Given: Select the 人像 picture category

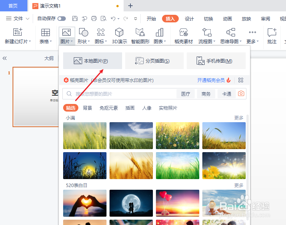Looking at the screenshot, I should point(147,108).
